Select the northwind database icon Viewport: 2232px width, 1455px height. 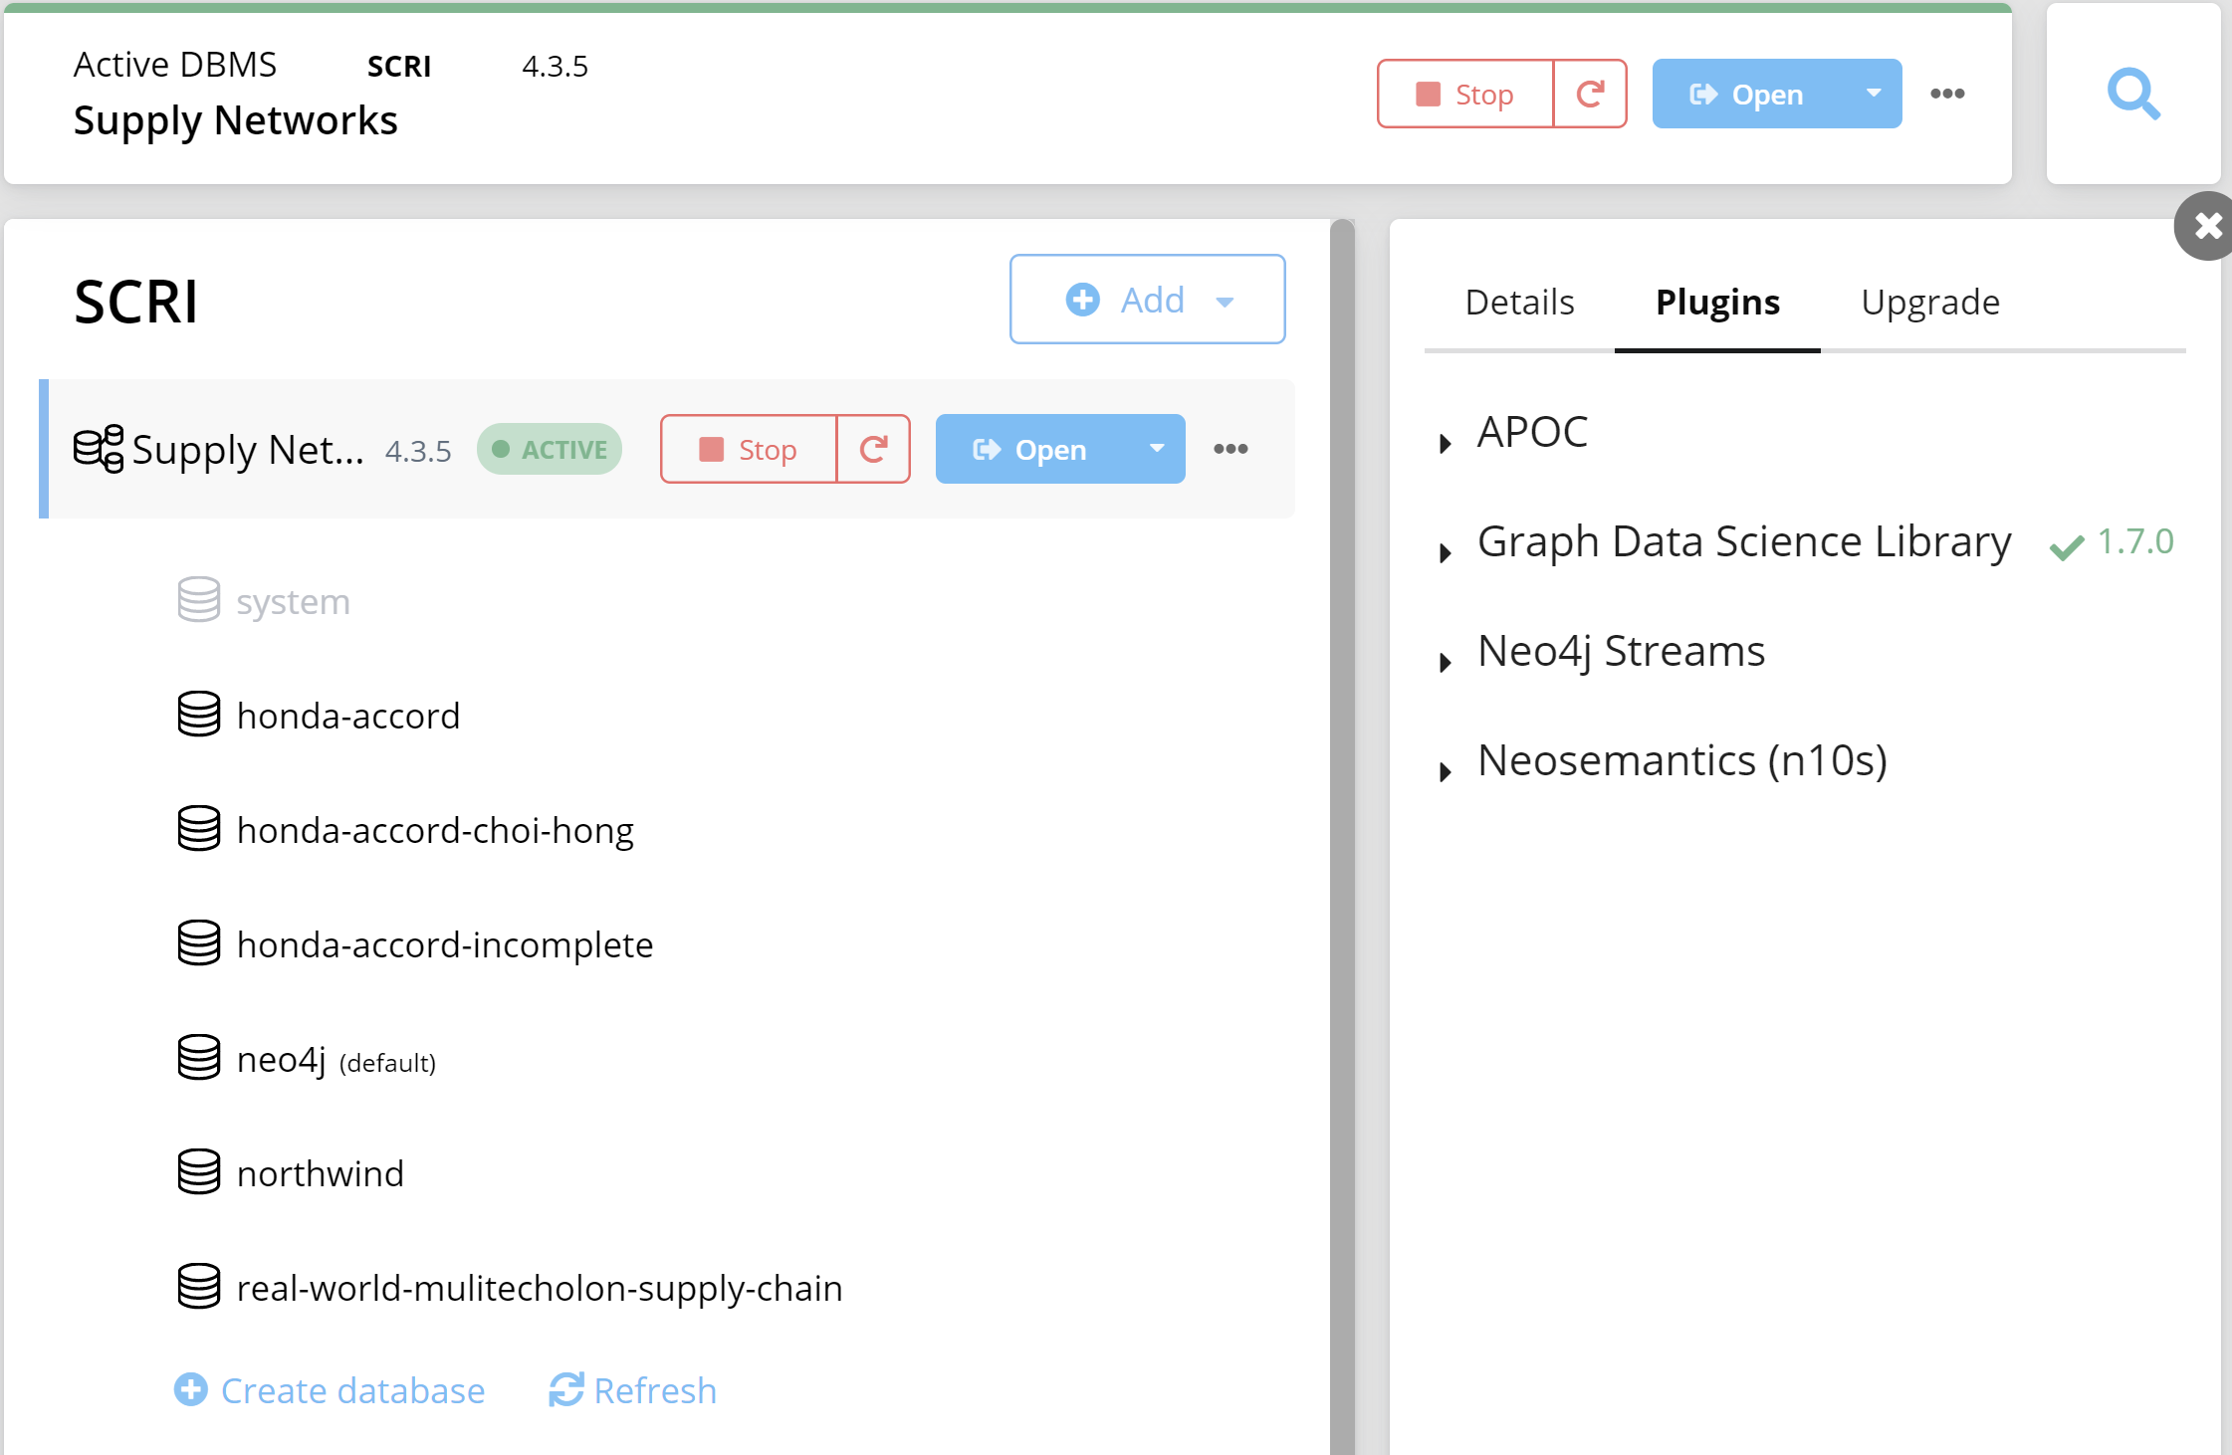[x=199, y=1171]
